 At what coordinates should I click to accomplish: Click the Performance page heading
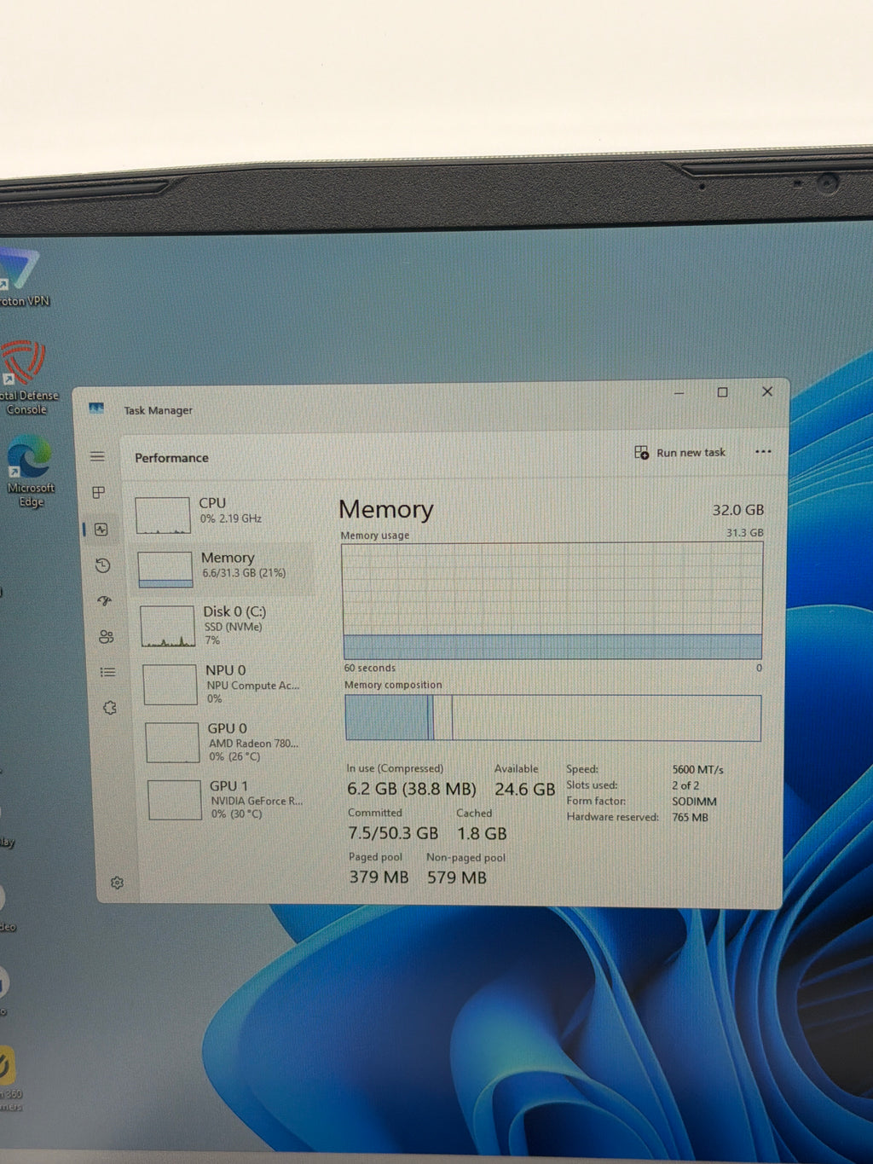pos(171,458)
